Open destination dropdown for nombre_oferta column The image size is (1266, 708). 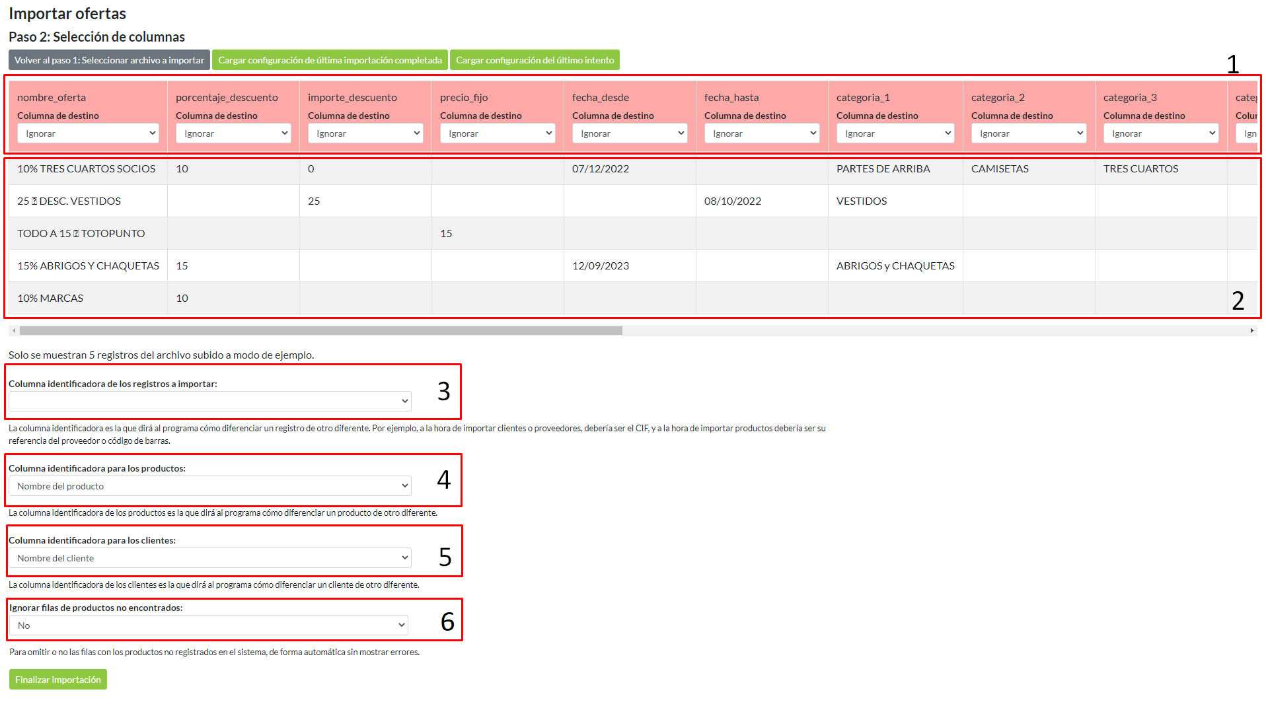coord(88,133)
